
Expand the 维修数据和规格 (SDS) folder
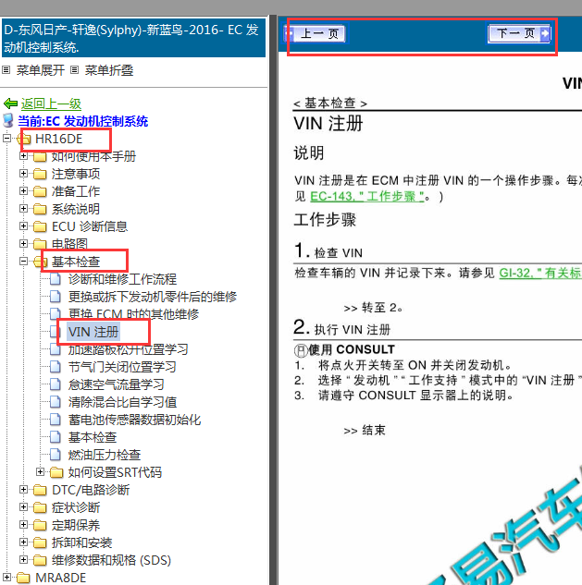[23, 560]
